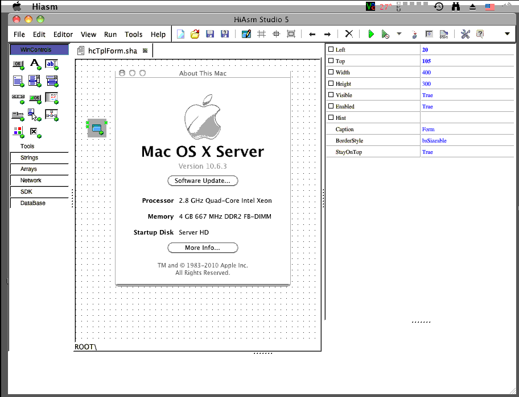Click the black X delete icon in toolbar
Screen dimensions: 519x397
point(349,34)
